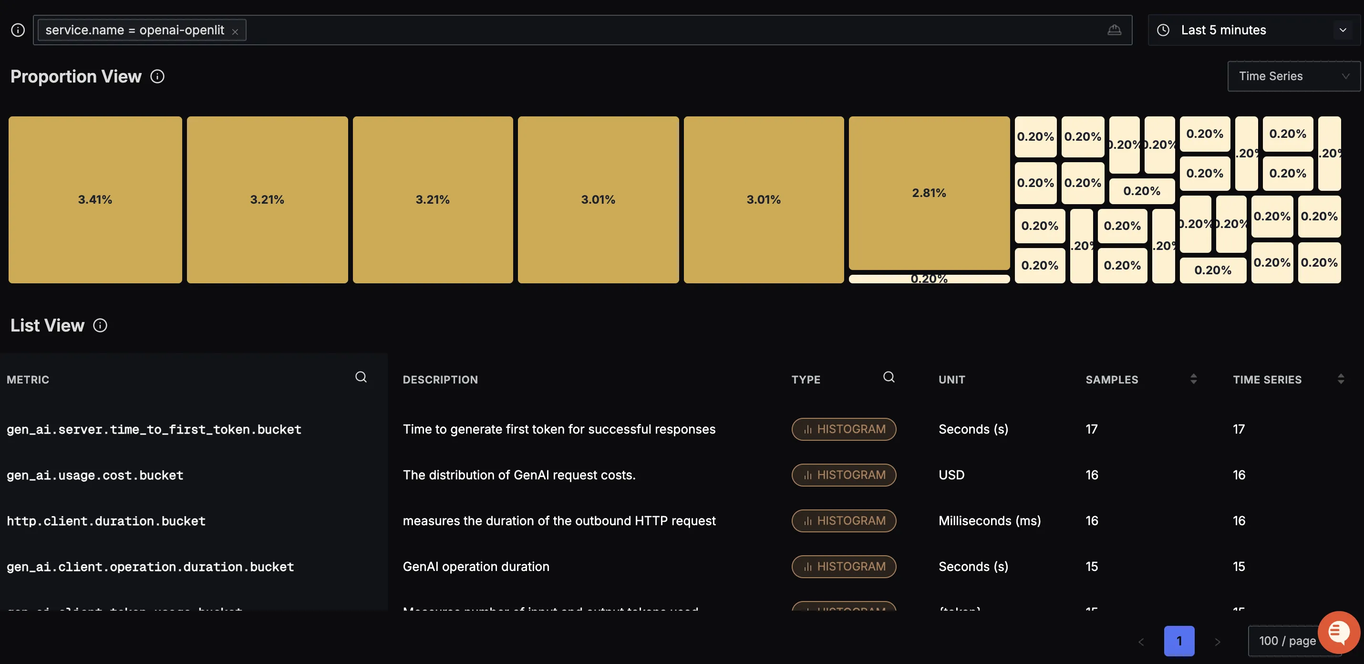The image size is (1364, 664).
Task: Select the 3.41% treemap tile
Action: pyautogui.click(x=95, y=199)
